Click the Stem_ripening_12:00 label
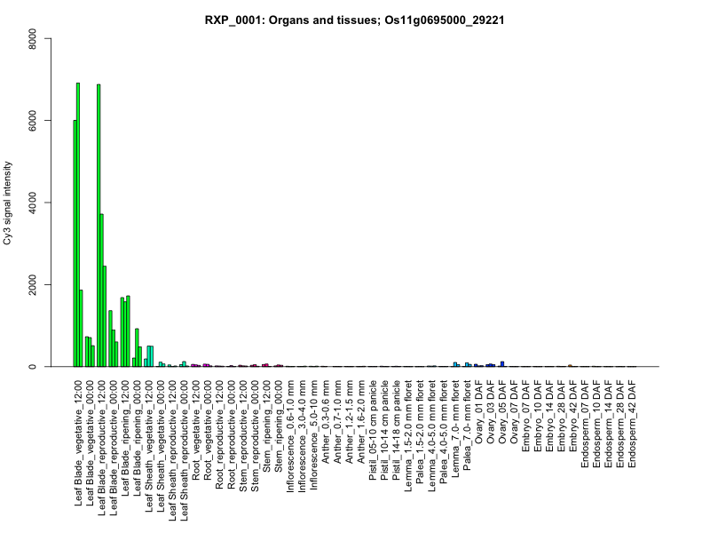Viewport: 710px width, 533px height. tap(266, 426)
